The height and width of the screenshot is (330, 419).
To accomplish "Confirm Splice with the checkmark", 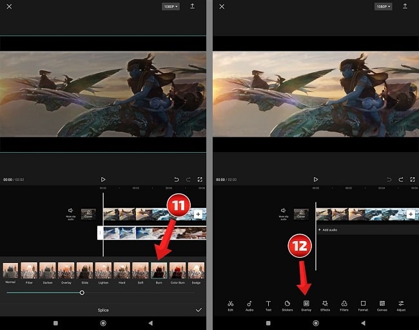I will click(x=199, y=310).
